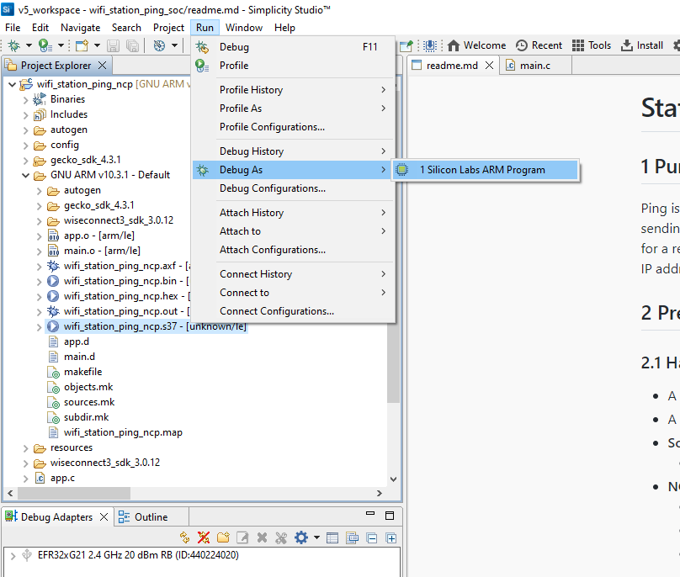Open the Tools button in the toolbar

click(x=592, y=45)
